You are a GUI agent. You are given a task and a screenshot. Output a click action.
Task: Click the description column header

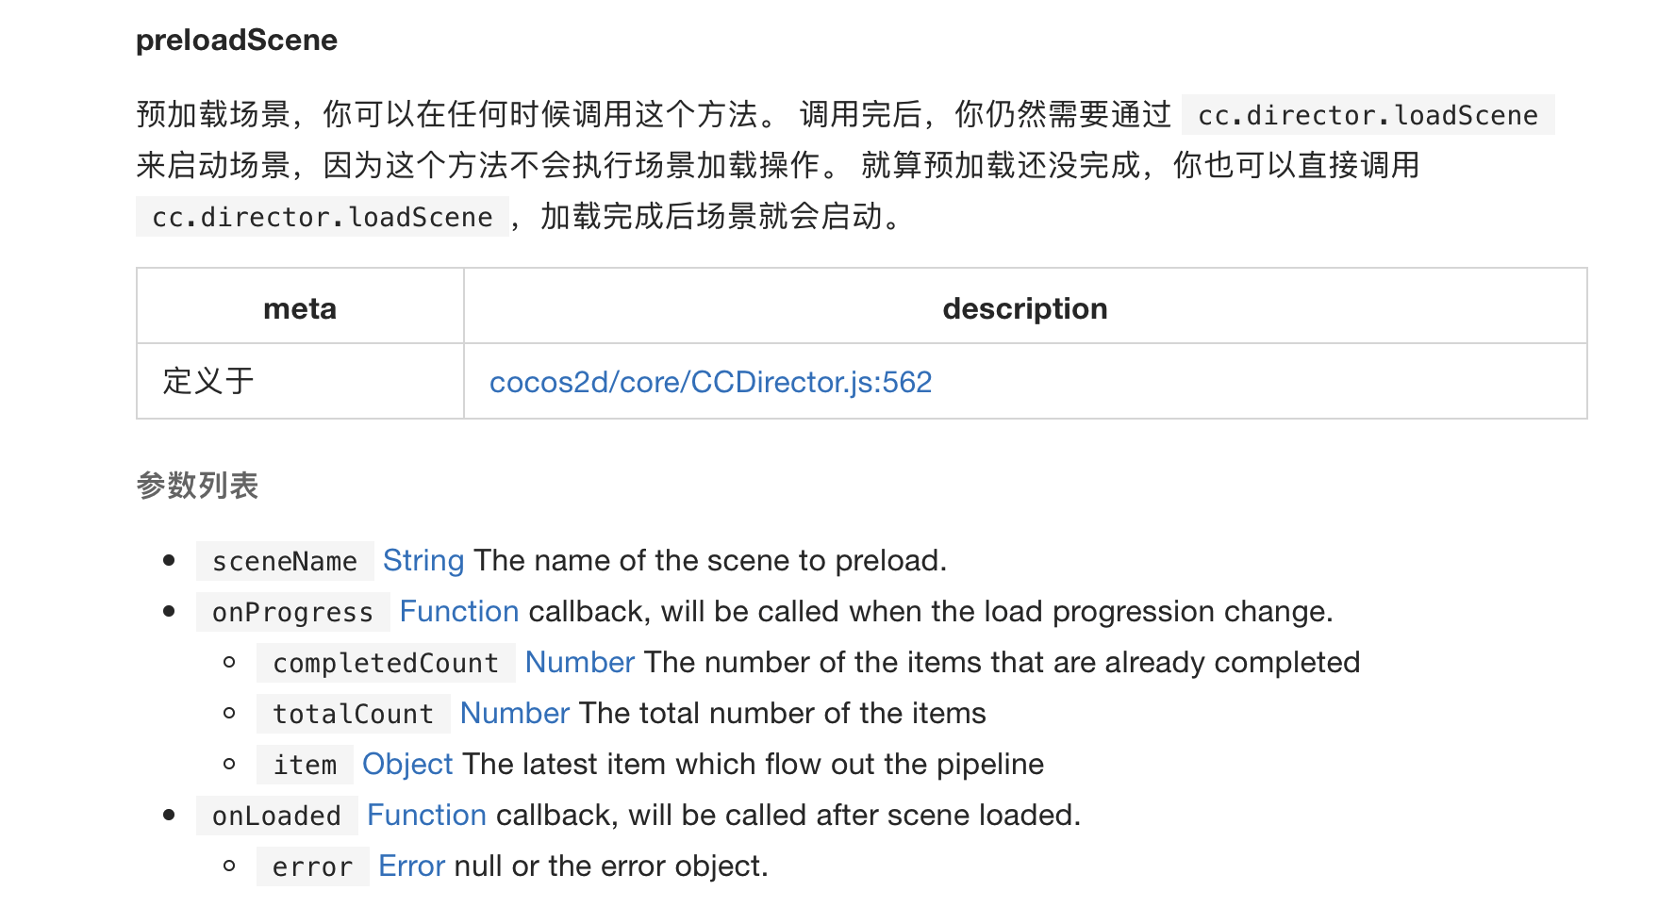(x=1024, y=308)
